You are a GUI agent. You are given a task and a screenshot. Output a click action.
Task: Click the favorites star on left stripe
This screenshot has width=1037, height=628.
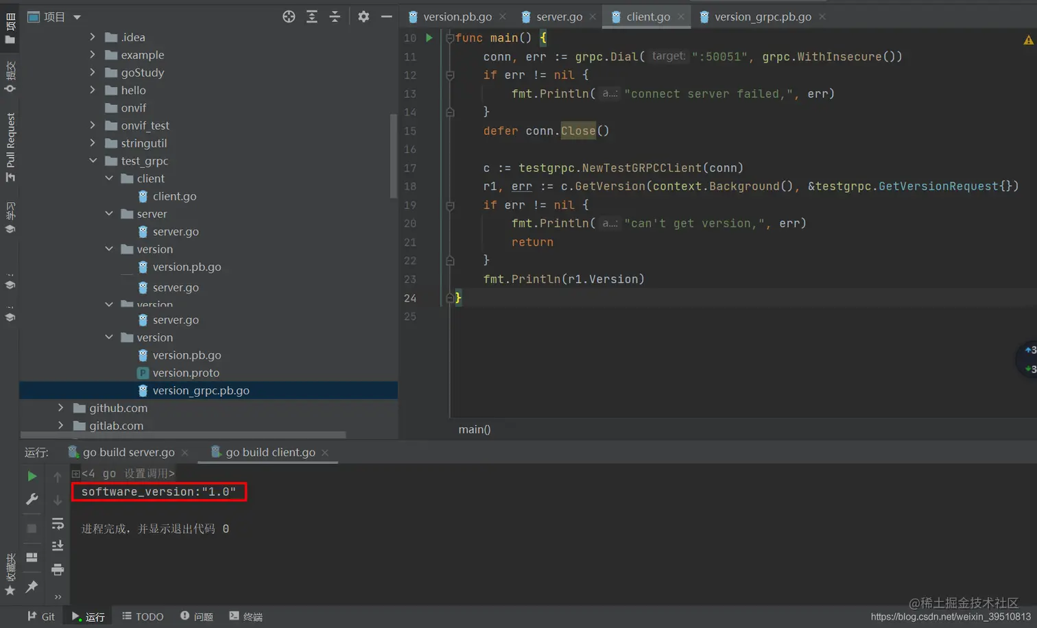click(x=10, y=590)
